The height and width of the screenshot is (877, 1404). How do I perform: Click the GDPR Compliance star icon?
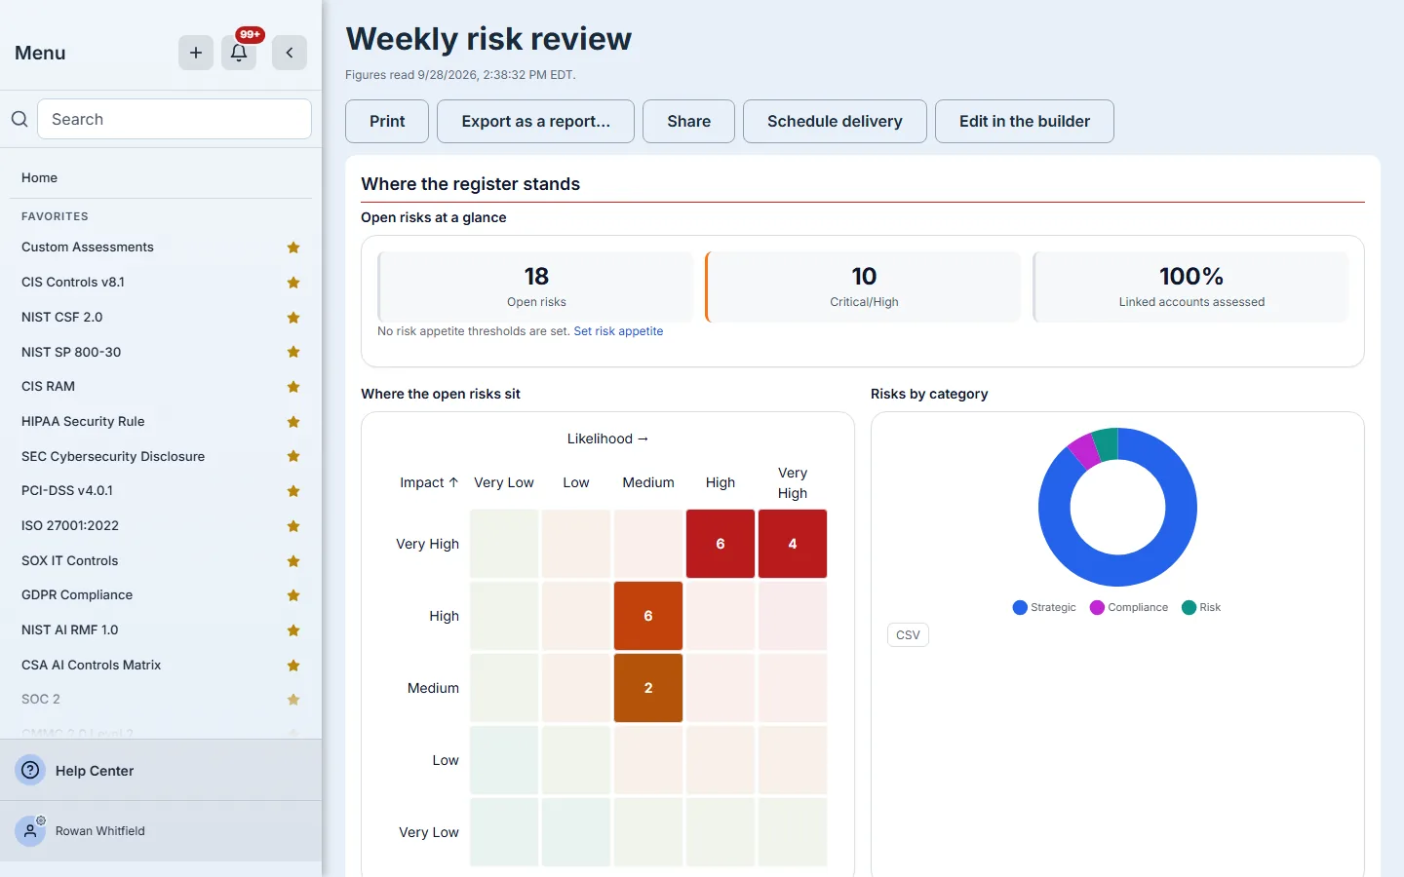pyautogui.click(x=293, y=595)
